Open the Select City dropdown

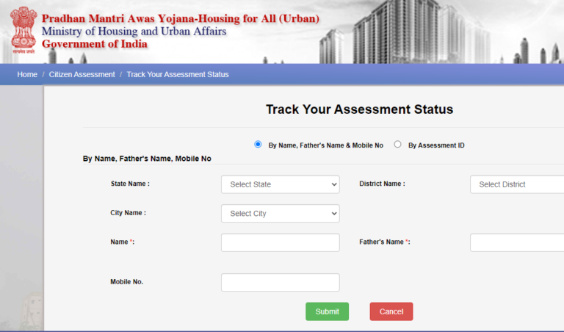coord(281,214)
